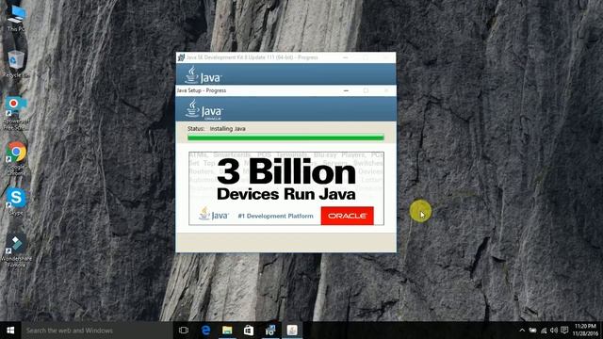Minimize the Java Setup - Progress window

[x=346, y=90]
